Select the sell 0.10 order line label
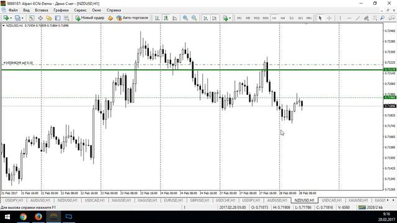The width and height of the screenshot is (397, 223). point(18,63)
